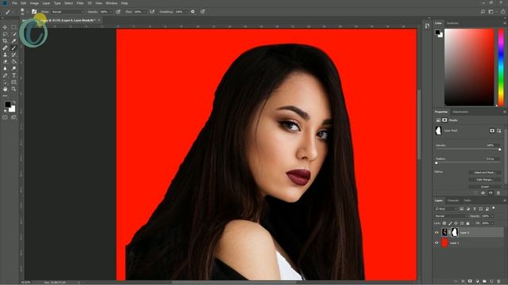Switch to the Adjustments tab
508x285 pixels.
pyautogui.click(x=460, y=112)
